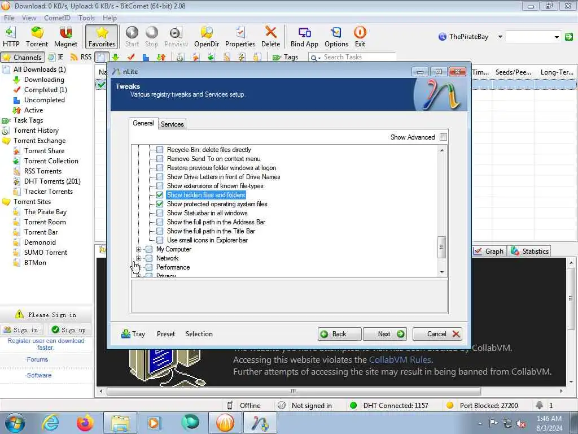Open the CometID menu
The height and width of the screenshot is (434, 578).
pyautogui.click(x=57, y=18)
